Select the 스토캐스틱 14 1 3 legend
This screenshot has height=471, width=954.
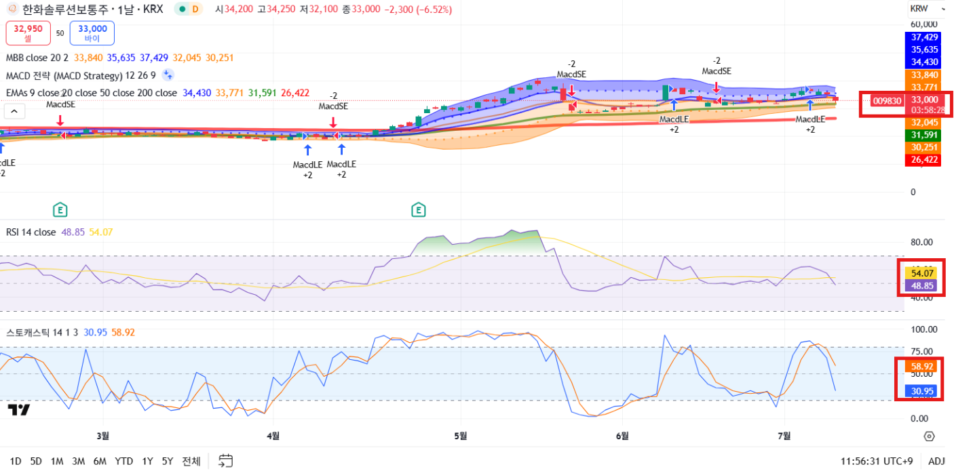[x=43, y=332]
